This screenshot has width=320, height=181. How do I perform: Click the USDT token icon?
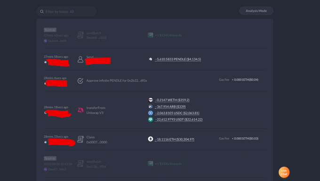151,119
